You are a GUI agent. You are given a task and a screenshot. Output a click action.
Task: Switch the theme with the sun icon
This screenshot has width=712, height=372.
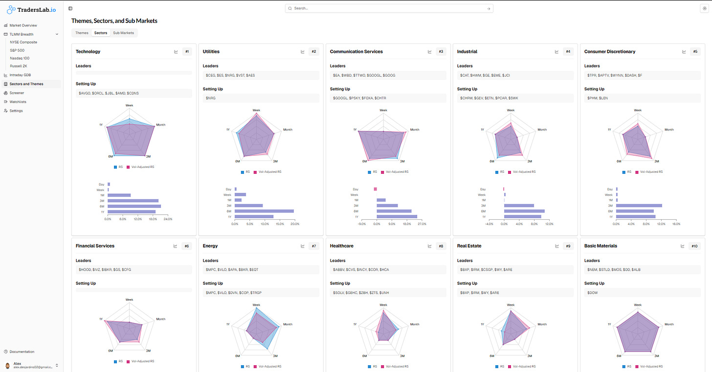[x=704, y=8]
